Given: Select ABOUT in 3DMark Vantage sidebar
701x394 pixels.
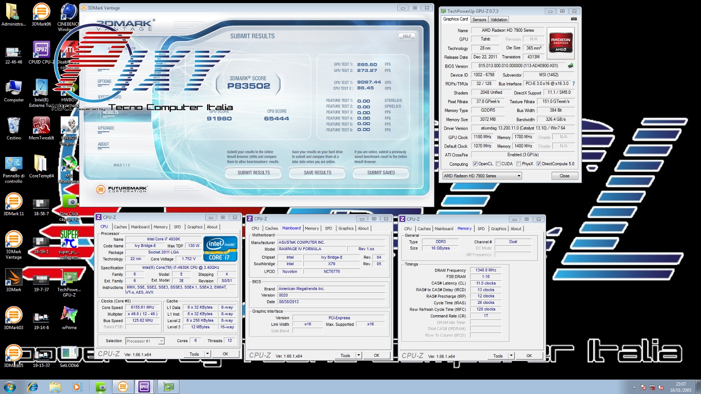Looking at the screenshot, I should click(103, 144).
